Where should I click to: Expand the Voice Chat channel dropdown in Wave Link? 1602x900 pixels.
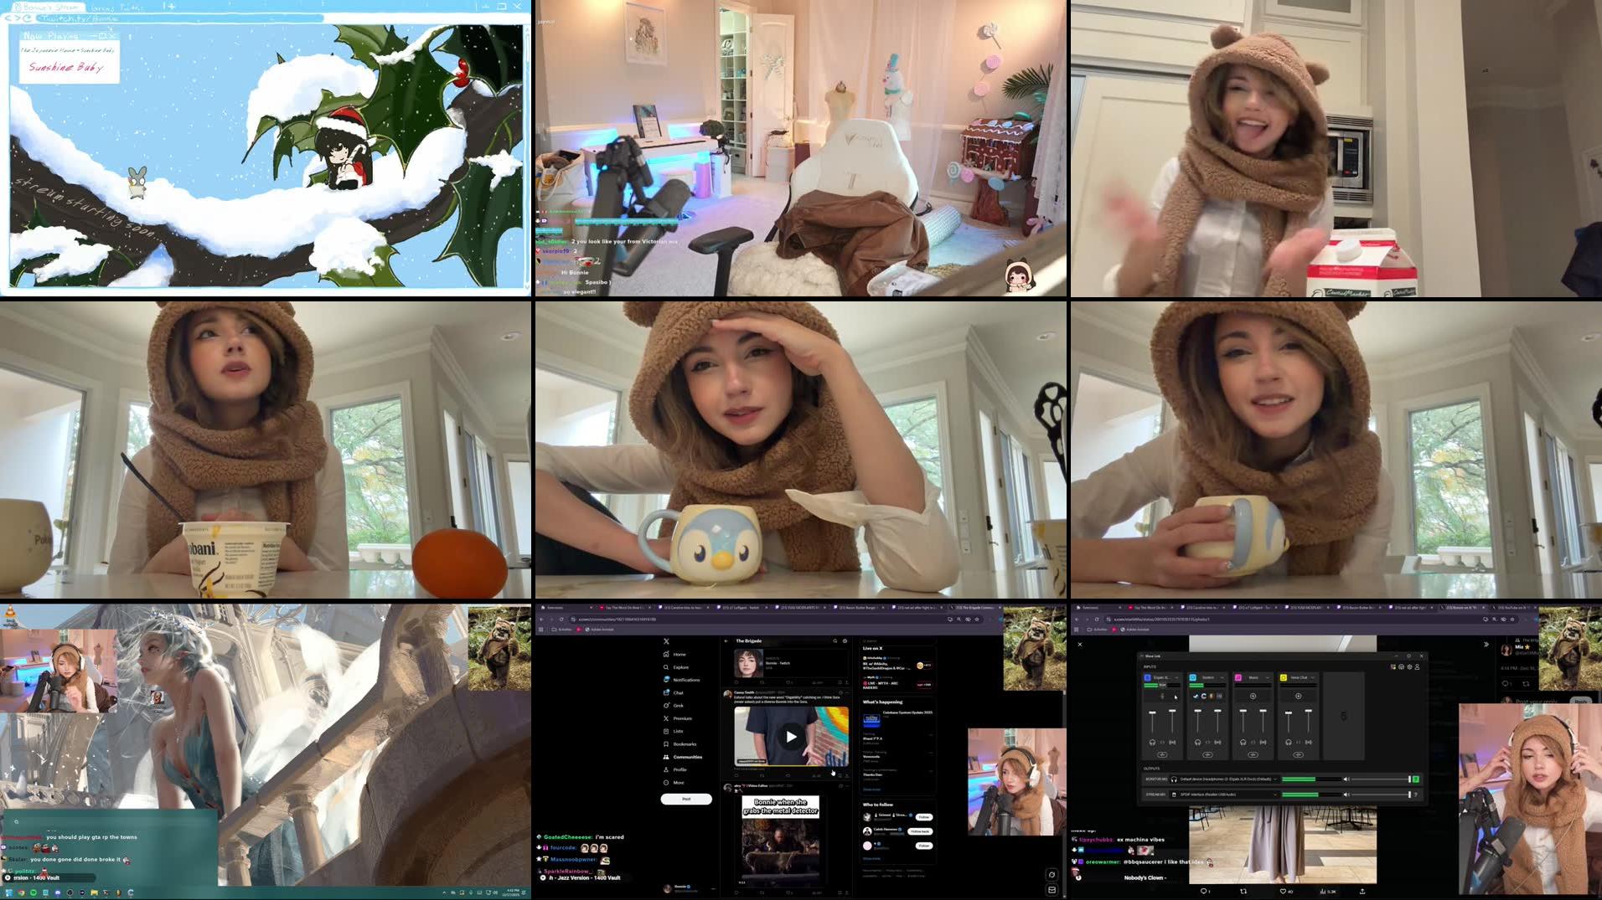tap(1313, 677)
